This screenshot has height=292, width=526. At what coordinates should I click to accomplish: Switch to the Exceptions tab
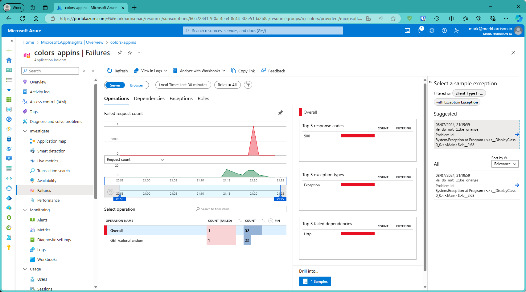(181, 99)
